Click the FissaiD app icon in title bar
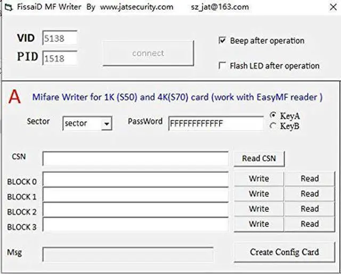This screenshot has width=341, height=274. pos(8,7)
